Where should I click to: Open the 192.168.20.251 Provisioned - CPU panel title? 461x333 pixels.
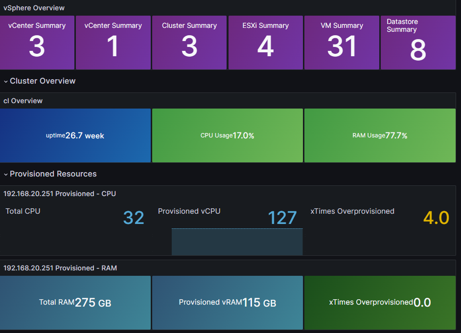click(60, 194)
